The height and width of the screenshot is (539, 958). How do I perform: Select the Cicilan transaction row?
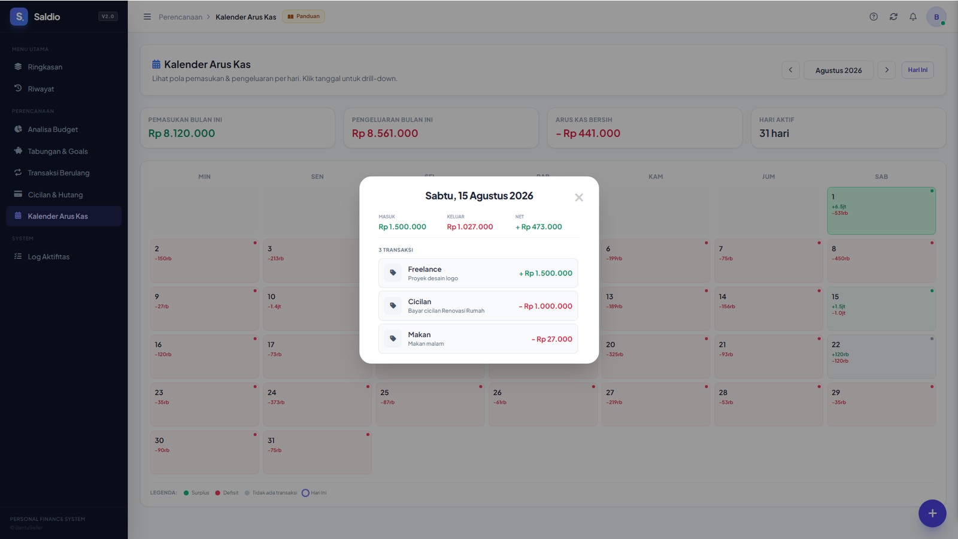(x=478, y=306)
